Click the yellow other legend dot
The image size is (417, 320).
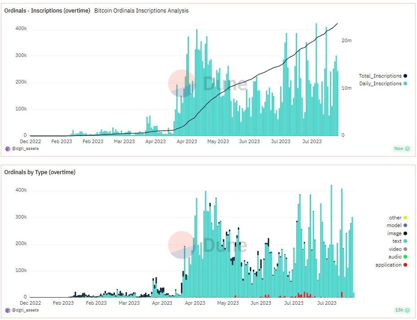click(405, 218)
